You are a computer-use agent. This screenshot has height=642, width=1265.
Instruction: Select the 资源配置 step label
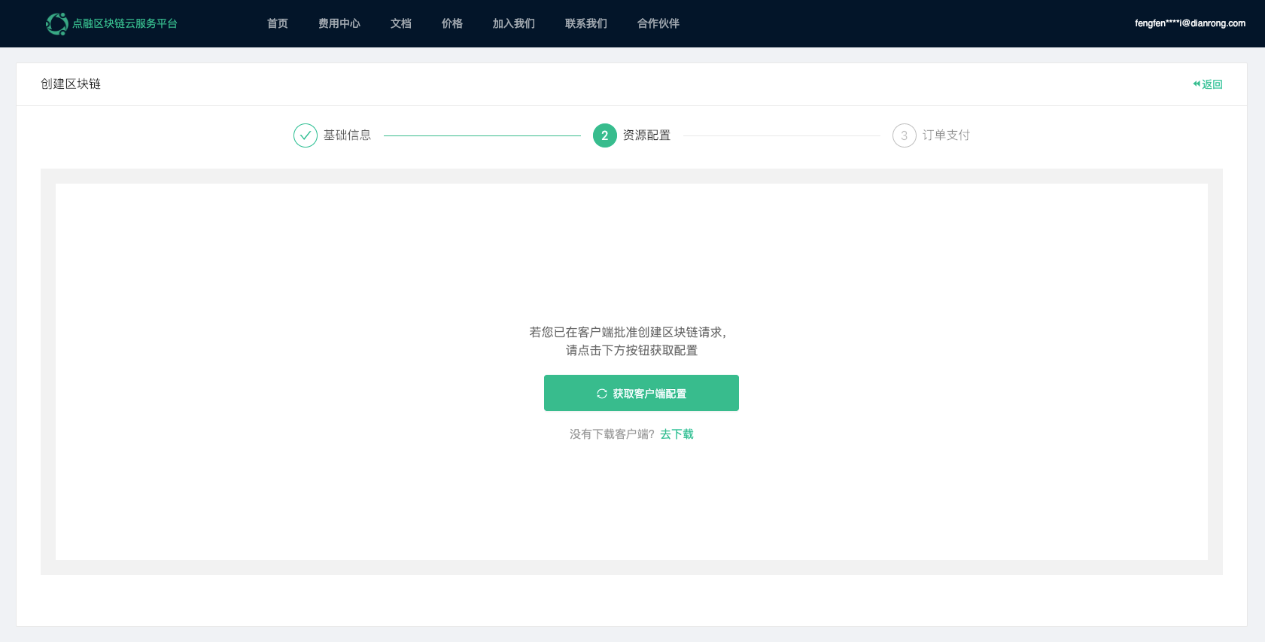click(647, 135)
